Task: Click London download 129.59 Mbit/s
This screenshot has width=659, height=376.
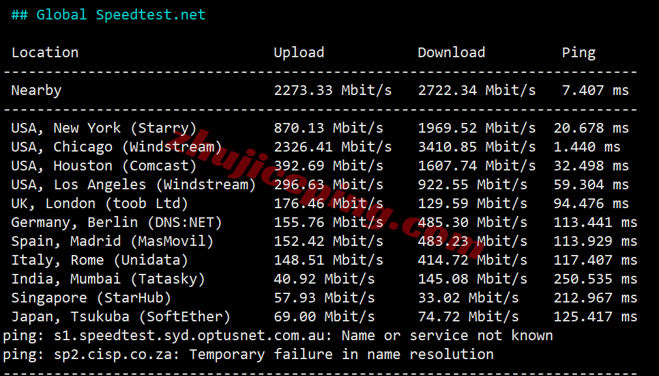Action: click(473, 204)
